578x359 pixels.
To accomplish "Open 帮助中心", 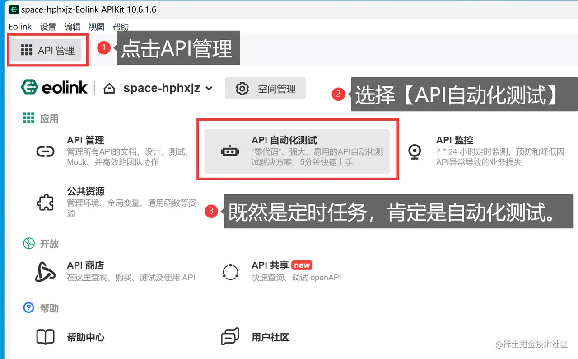I will pyautogui.click(x=86, y=337).
